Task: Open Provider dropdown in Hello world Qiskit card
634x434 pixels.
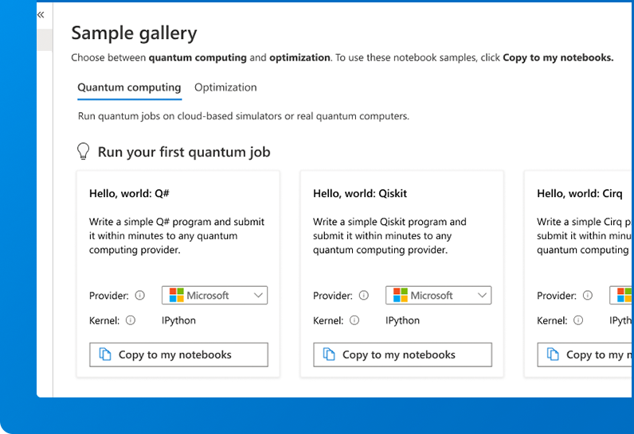Action: [439, 295]
